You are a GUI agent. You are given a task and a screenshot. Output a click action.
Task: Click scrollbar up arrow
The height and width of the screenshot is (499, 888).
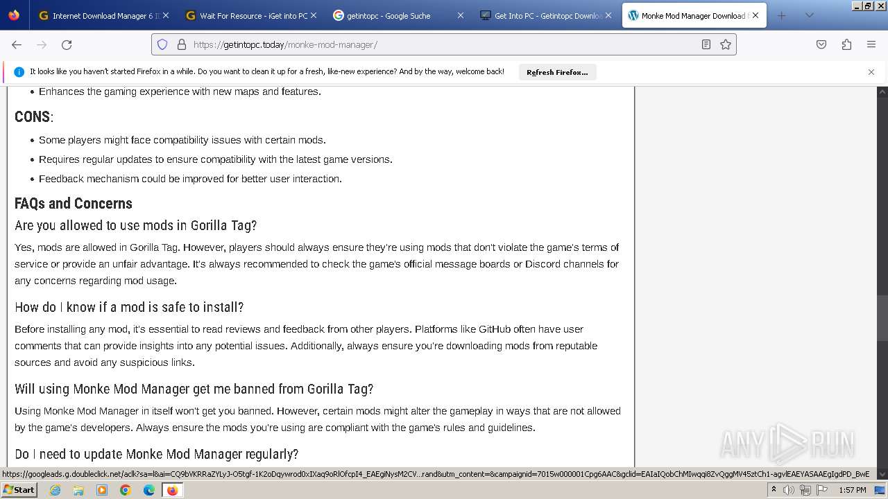tap(882, 91)
